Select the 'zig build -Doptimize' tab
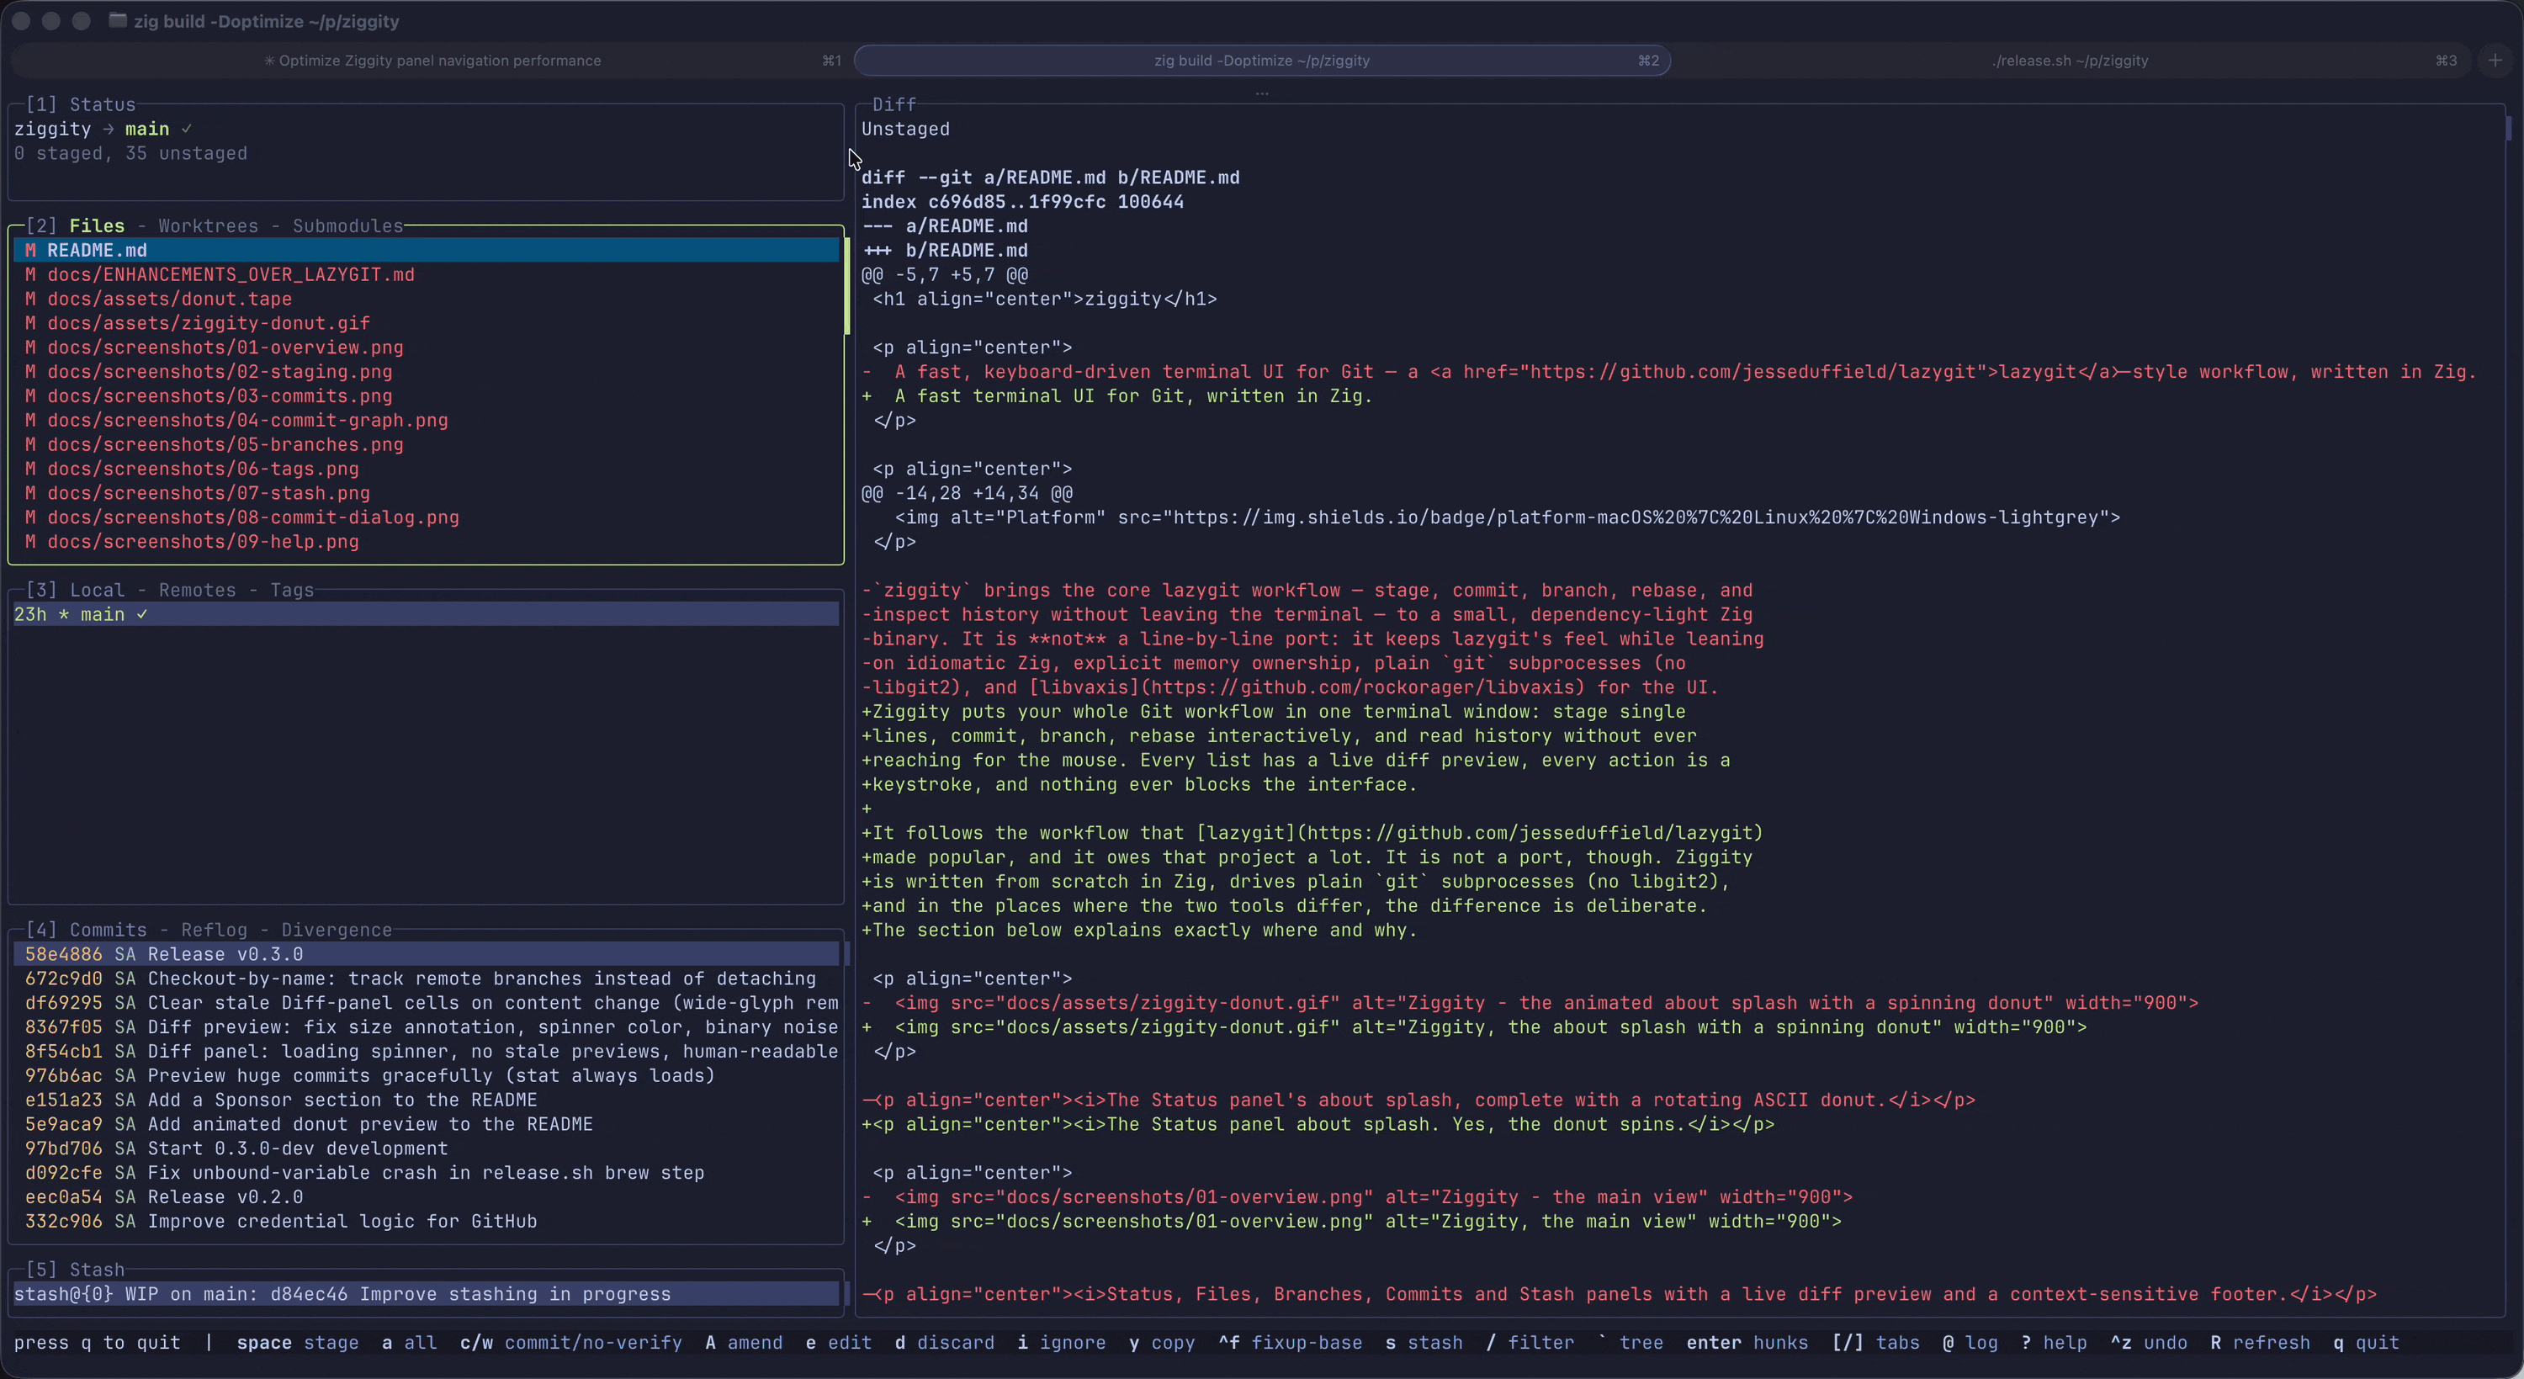Screen dimensions: 2524x1379 tap(1262, 60)
